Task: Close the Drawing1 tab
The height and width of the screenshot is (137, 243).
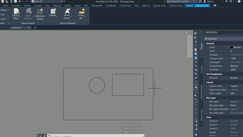Action: pyautogui.click(x=29, y=27)
